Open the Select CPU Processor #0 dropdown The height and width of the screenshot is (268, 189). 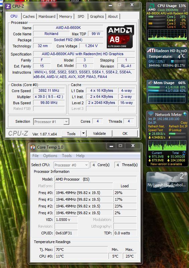coord(71,165)
